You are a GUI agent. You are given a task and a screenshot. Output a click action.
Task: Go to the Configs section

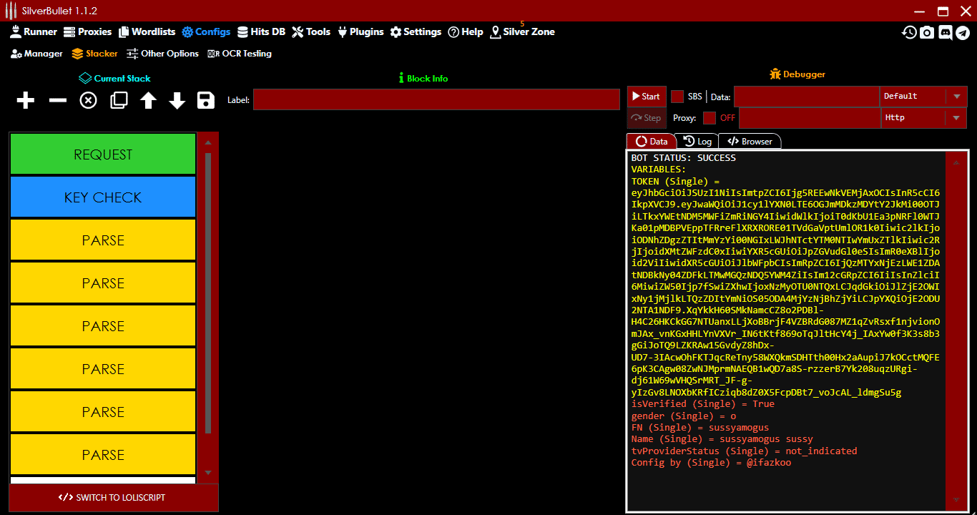(206, 32)
